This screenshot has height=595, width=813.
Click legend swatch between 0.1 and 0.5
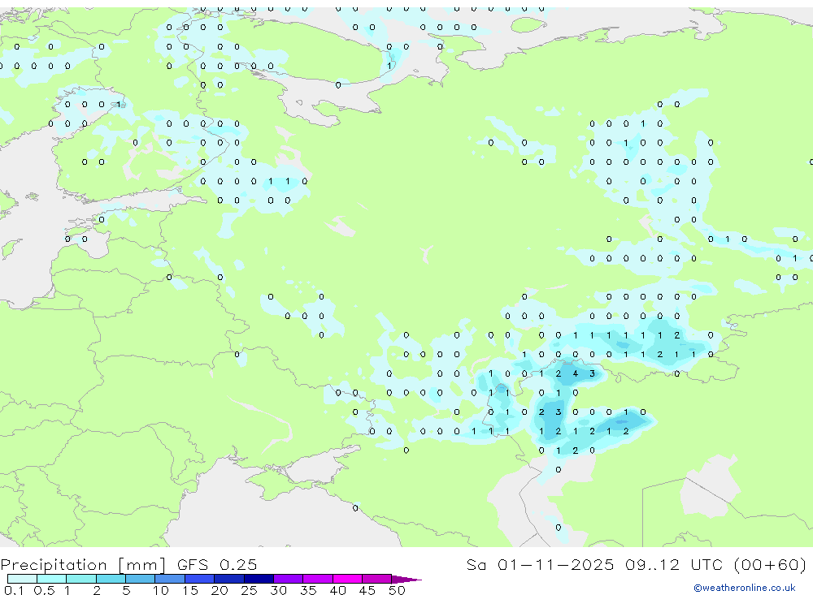tap(22, 579)
